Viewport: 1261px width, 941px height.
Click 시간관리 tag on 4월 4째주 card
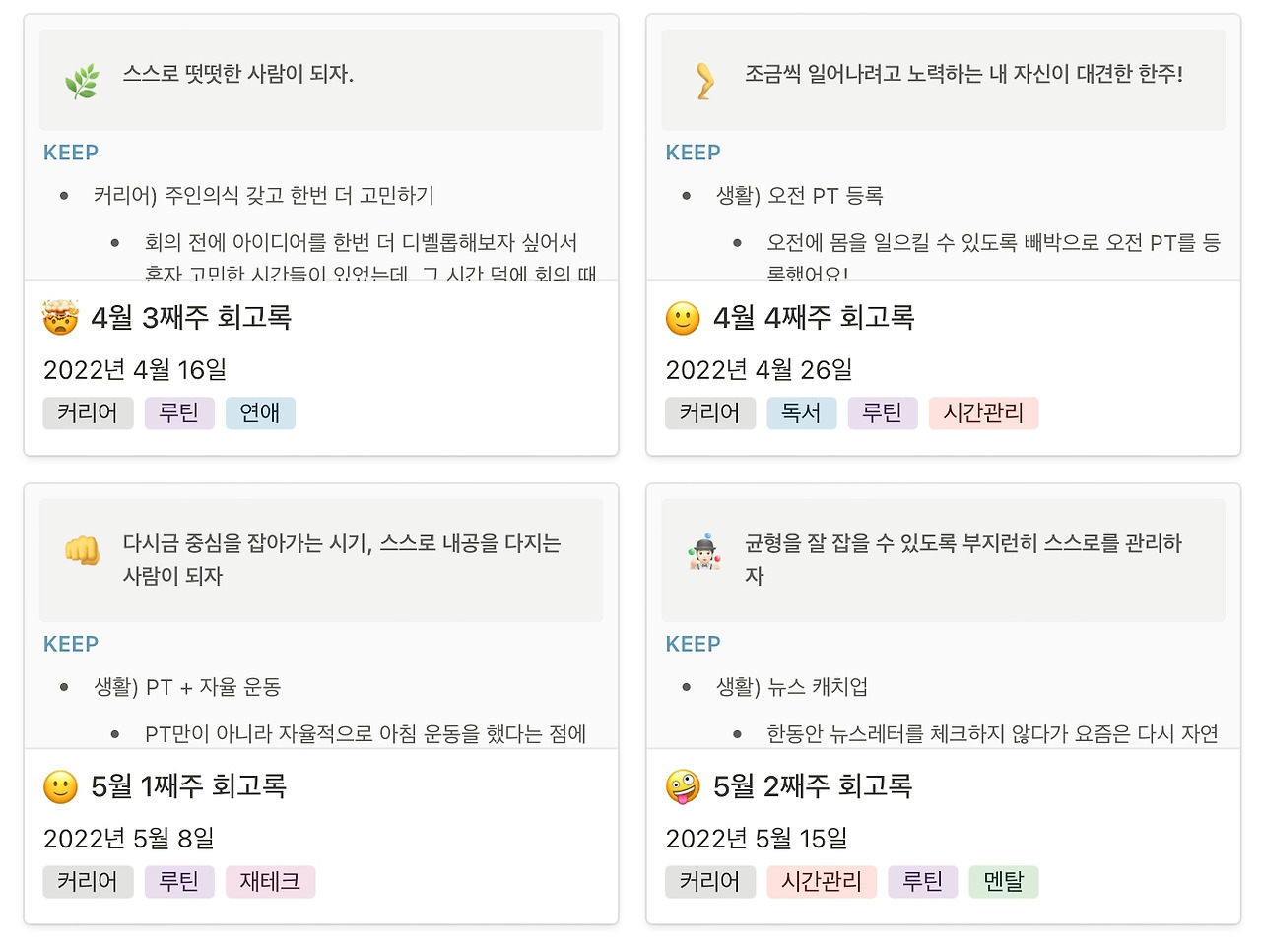click(983, 413)
